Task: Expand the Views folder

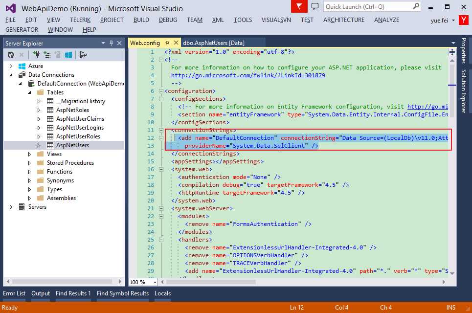Action: (x=29, y=154)
